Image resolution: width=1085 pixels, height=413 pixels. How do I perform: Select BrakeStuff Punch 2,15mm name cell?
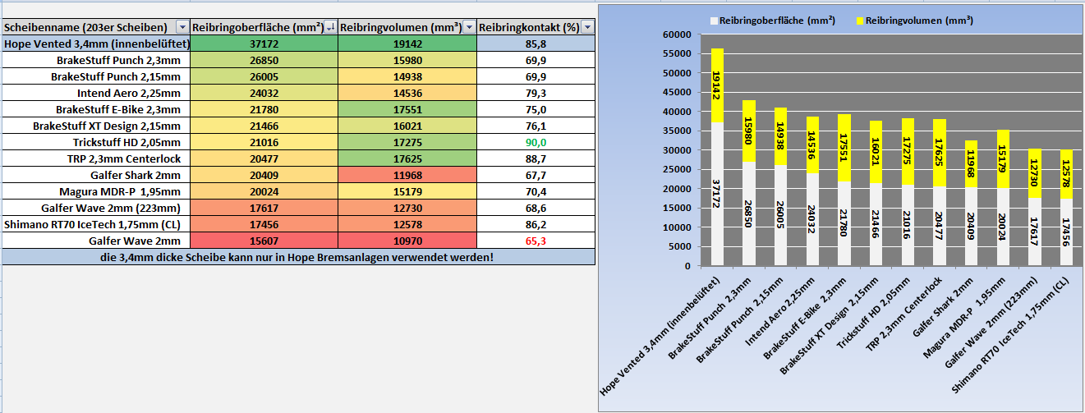96,76
